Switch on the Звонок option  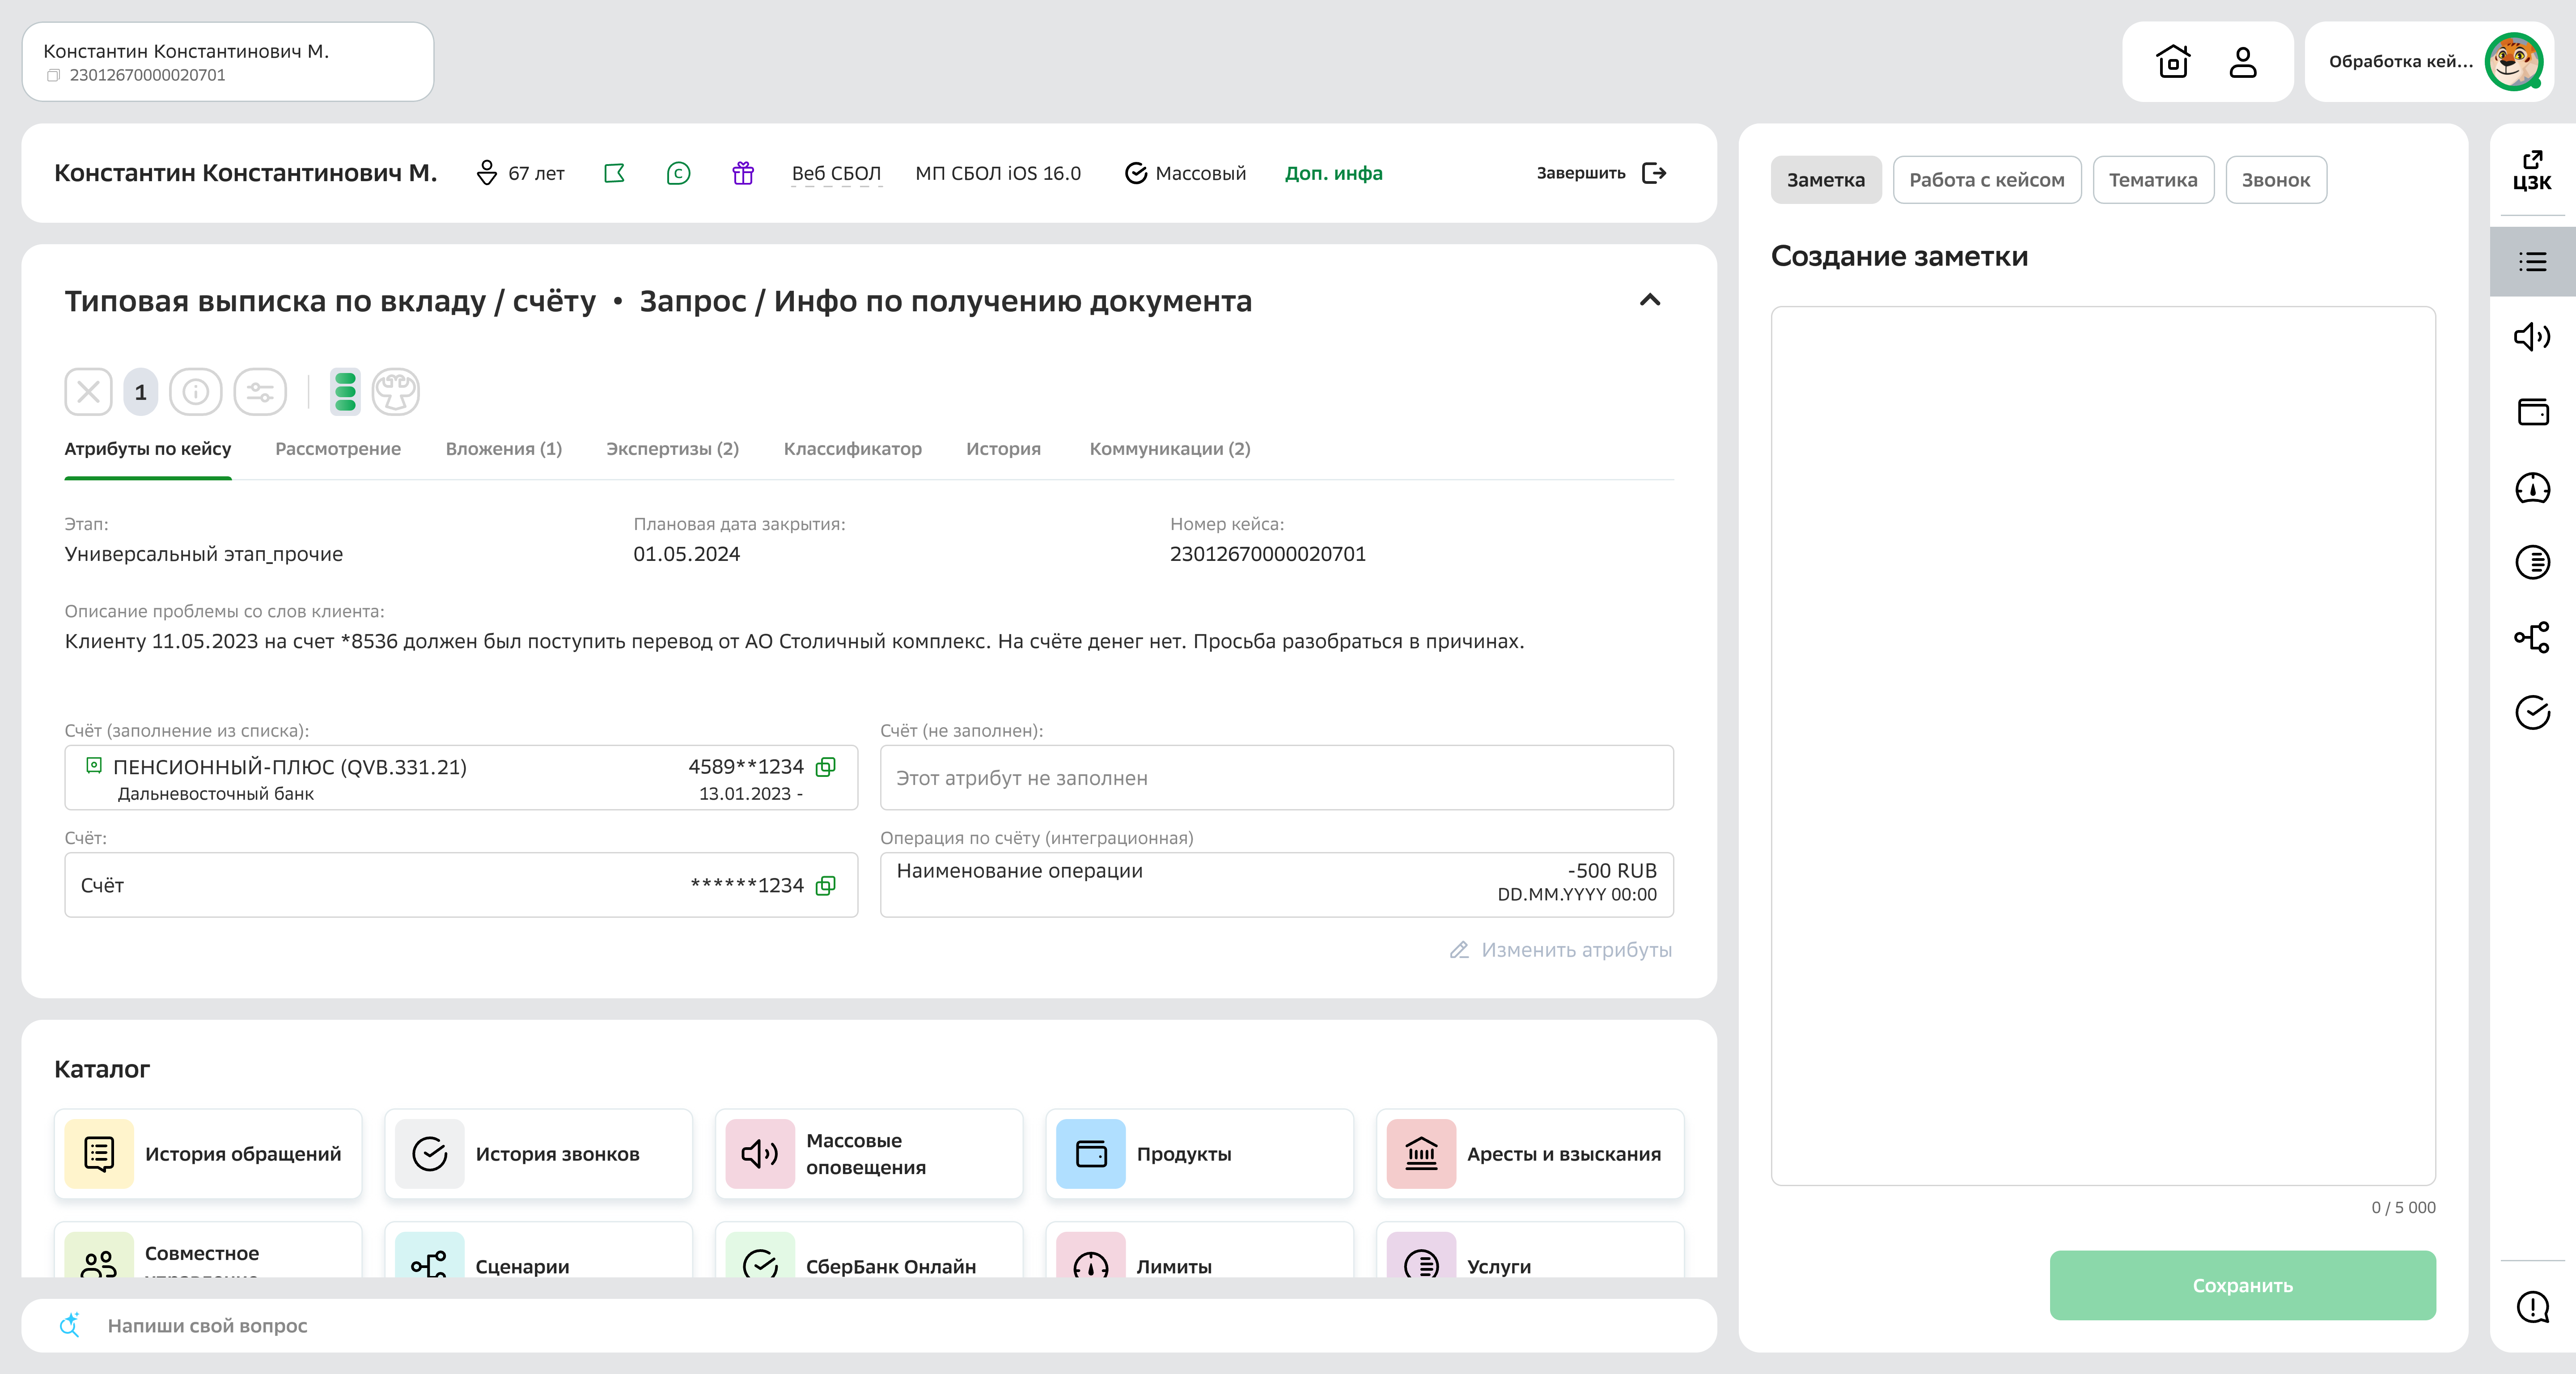pos(2276,179)
